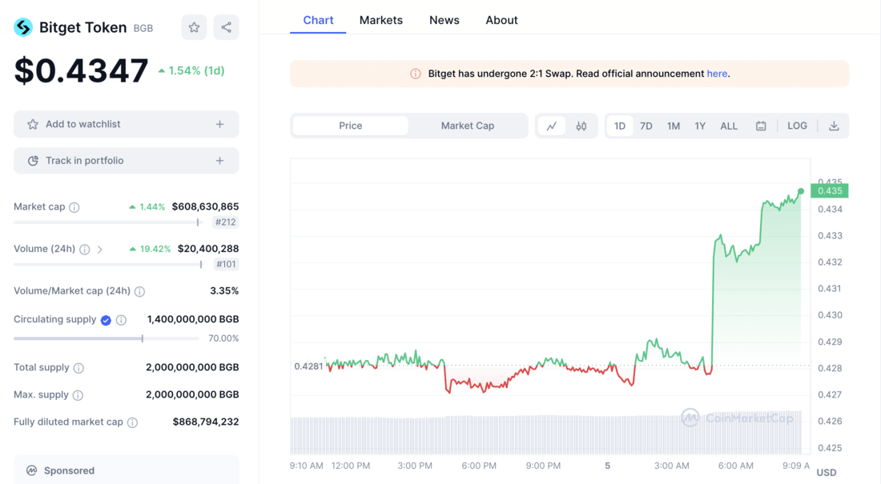
Task: Open the calendar date range picker
Action: click(x=761, y=126)
